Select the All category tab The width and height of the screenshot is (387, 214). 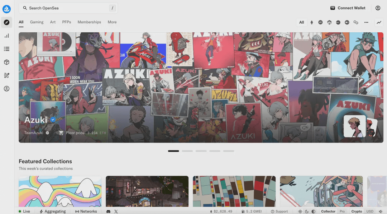point(21,22)
